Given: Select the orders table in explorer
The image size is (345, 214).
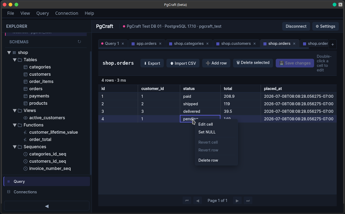Looking at the screenshot, I should (36, 89).
